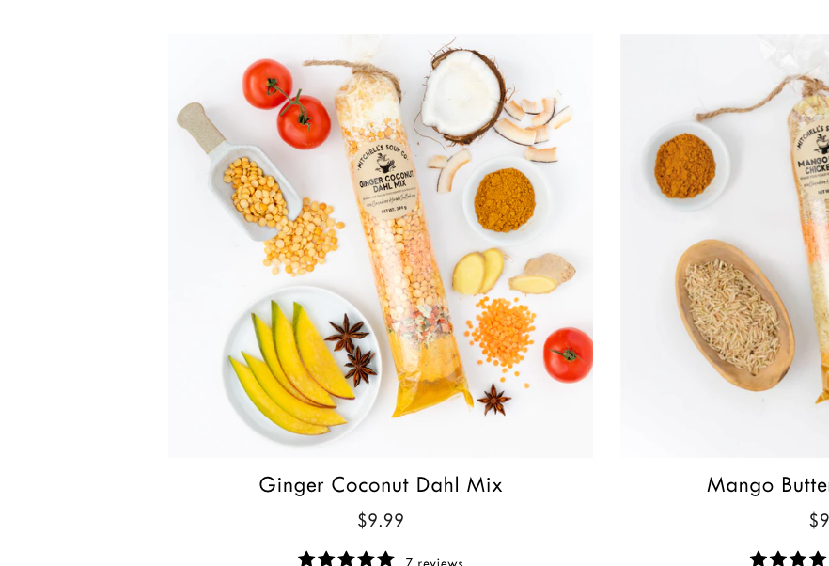Click the first rating star under Mango Butter product
The height and width of the screenshot is (566, 829).
pyautogui.click(x=759, y=558)
